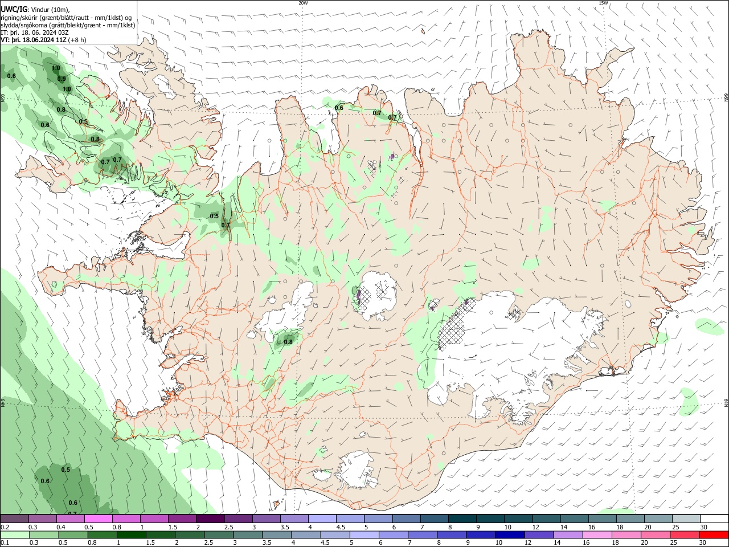Viewport: 729px width, 547px height.
Task: Click the 'rigning/skúrir' legend description line
Action: point(67,18)
